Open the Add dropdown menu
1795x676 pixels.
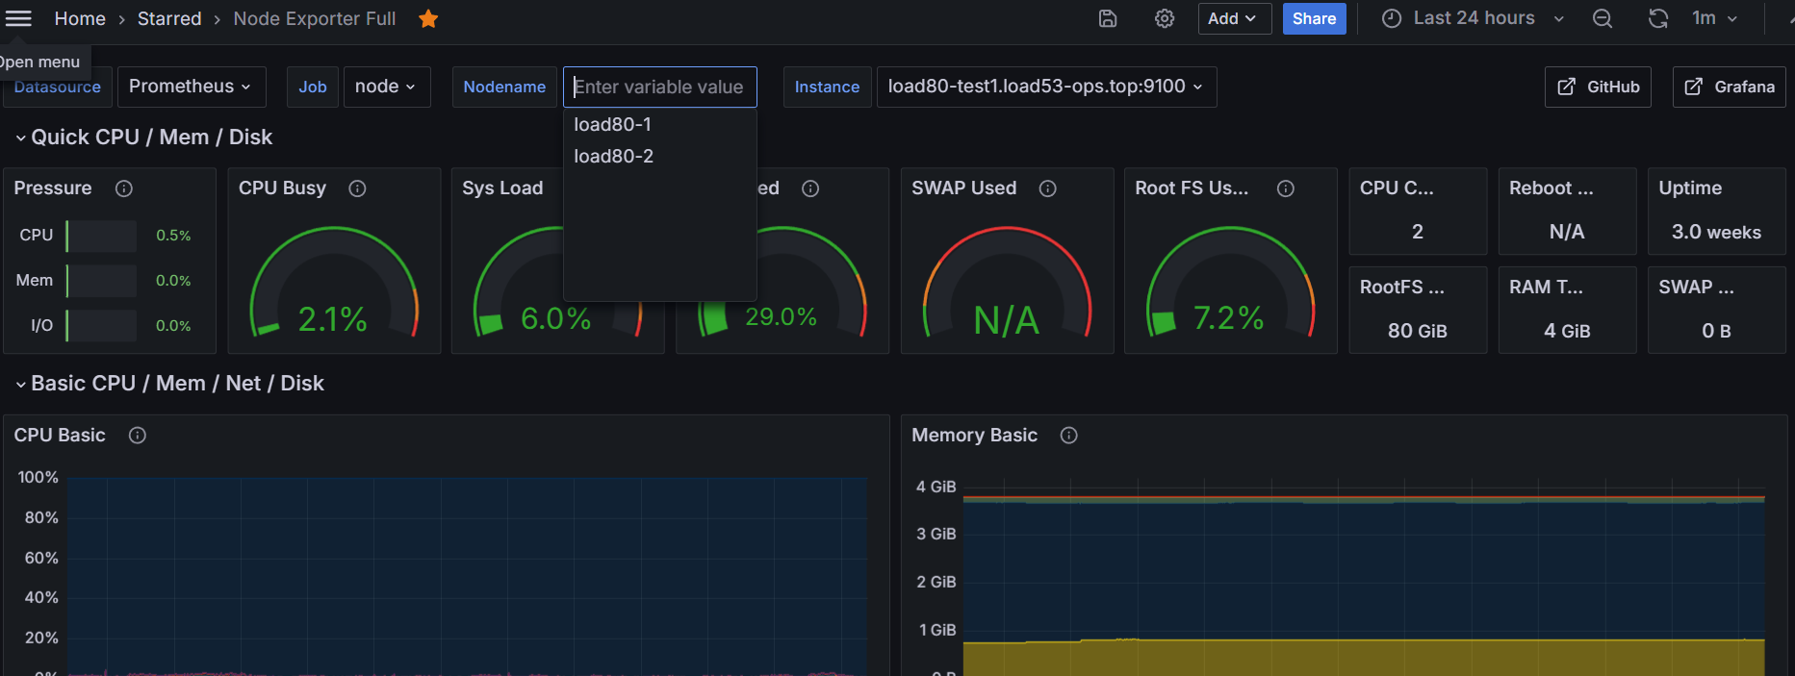click(x=1233, y=19)
